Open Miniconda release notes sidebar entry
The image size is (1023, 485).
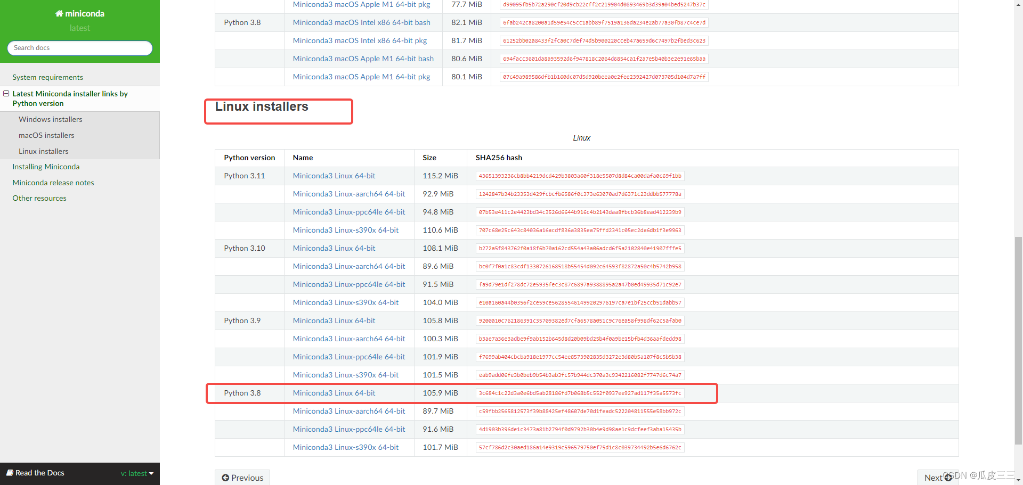[x=53, y=183]
